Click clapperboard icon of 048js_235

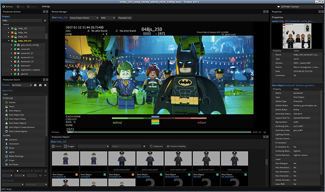[x=15, y=29]
